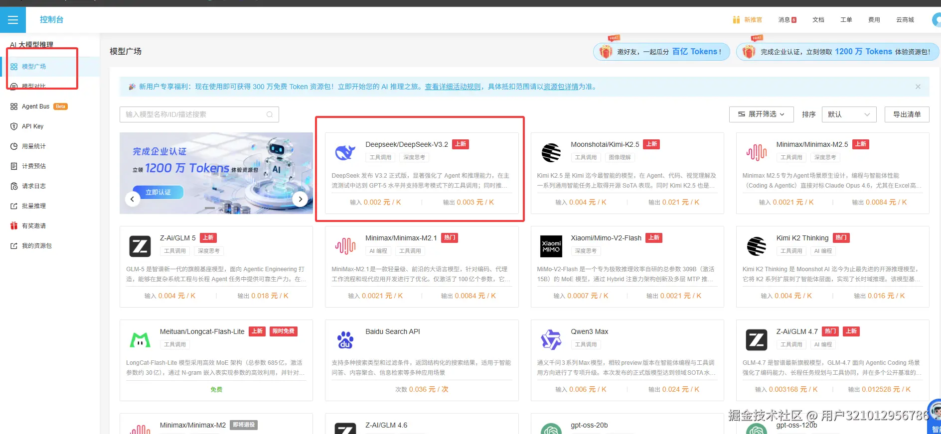Select 用量统计 in the sidebar
The height and width of the screenshot is (434, 941).
pyautogui.click(x=50, y=146)
